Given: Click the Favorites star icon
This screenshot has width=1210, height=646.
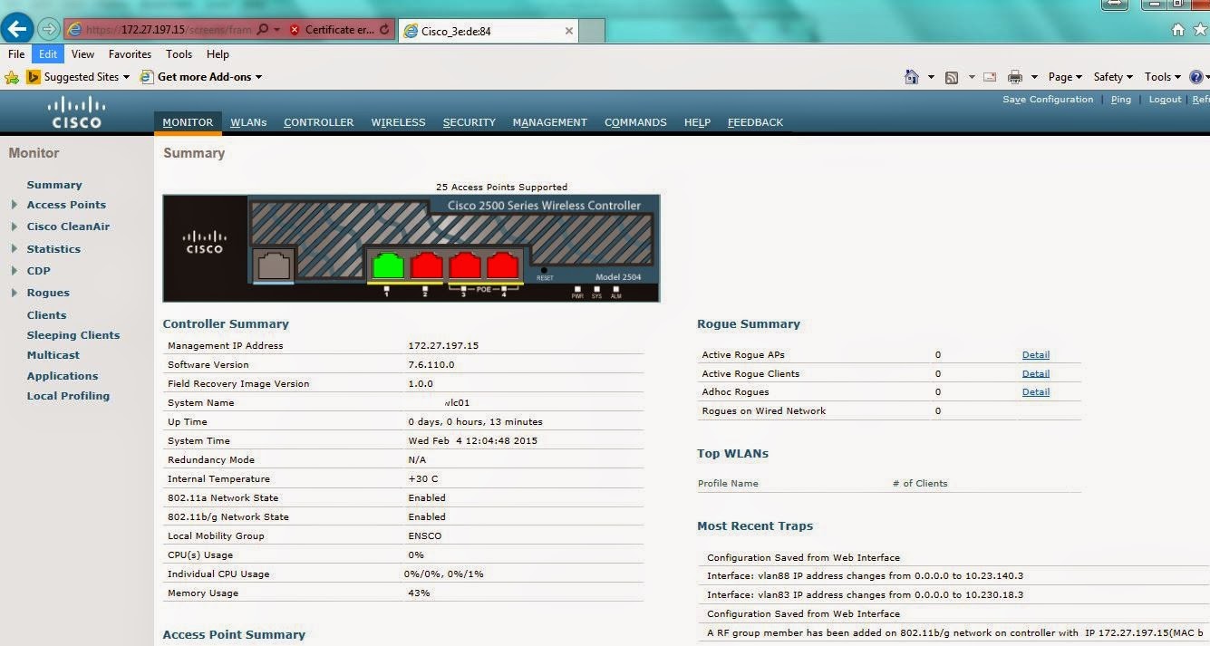Looking at the screenshot, I should [12, 77].
